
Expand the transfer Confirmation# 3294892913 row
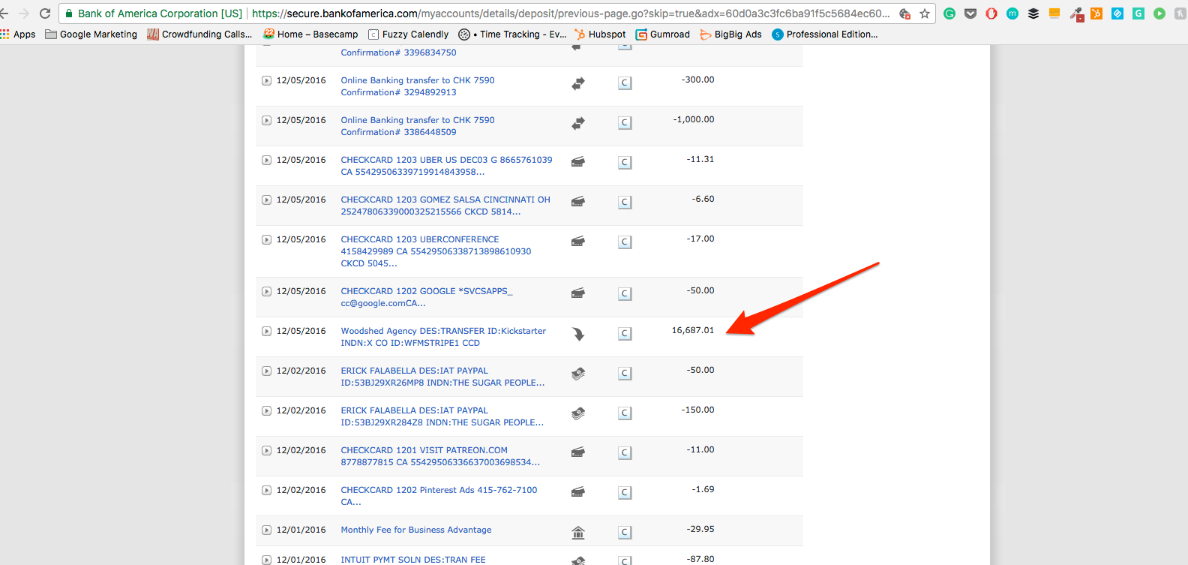click(x=266, y=80)
